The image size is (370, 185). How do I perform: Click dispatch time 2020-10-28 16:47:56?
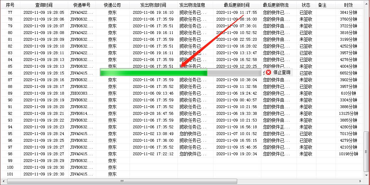pos(153,114)
